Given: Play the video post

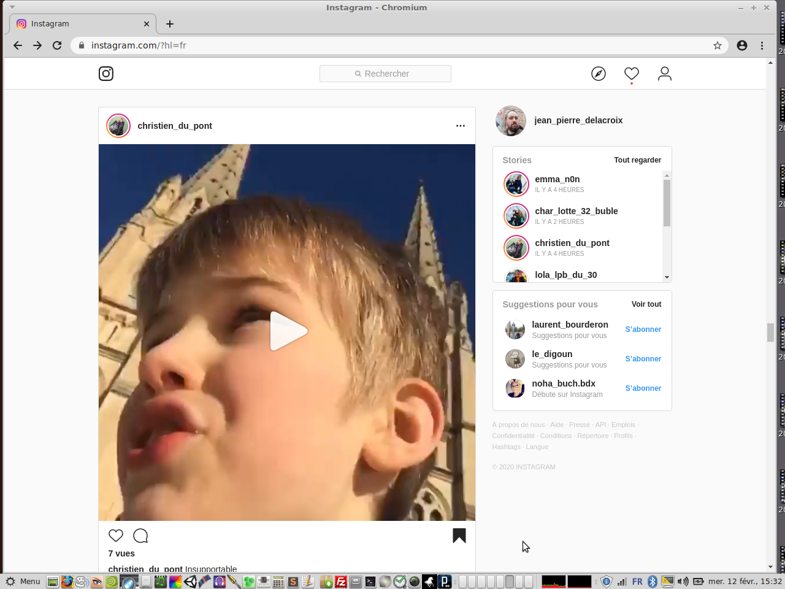Looking at the screenshot, I should [x=287, y=331].
